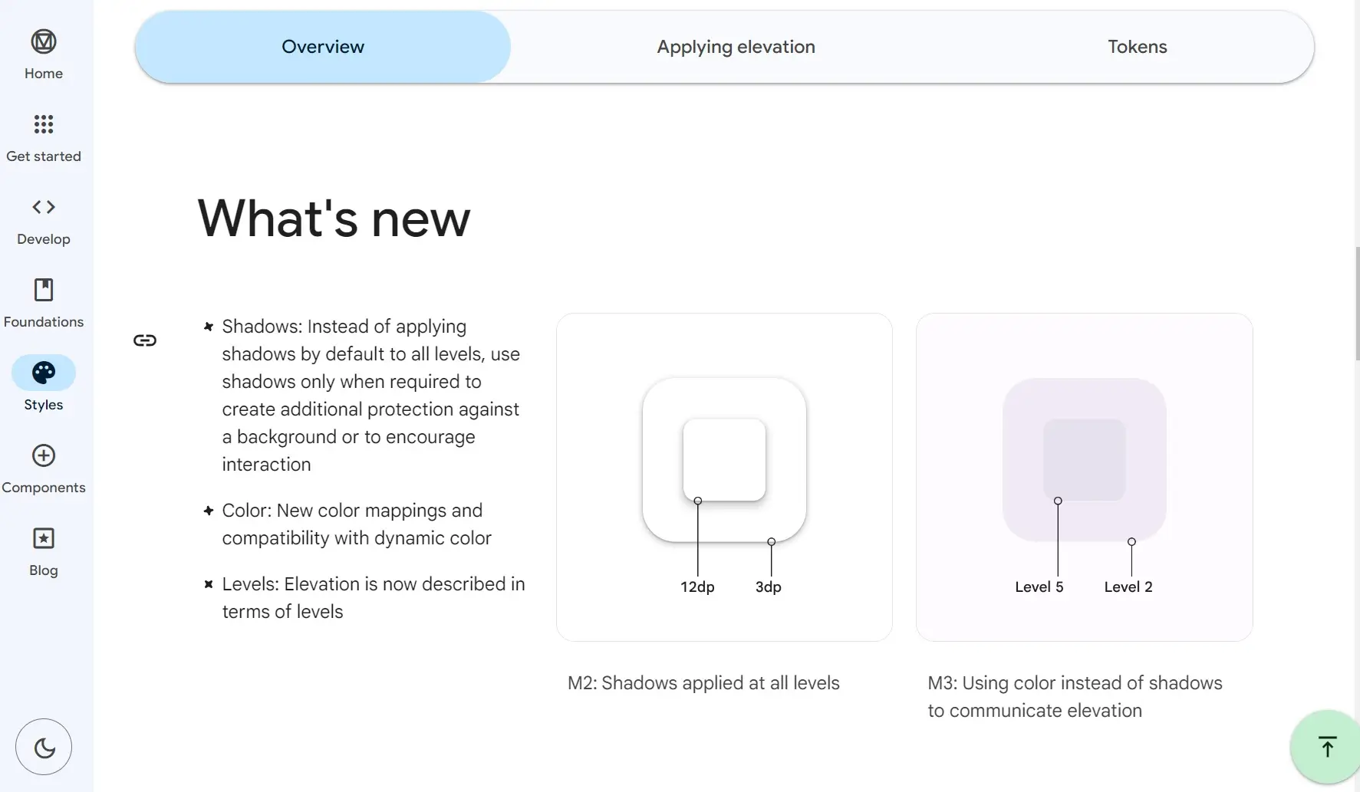Click the 3dp label in M2 diagram
Image resolution: width=1360 pixels, height=792 pixels.
click(769, 587)
